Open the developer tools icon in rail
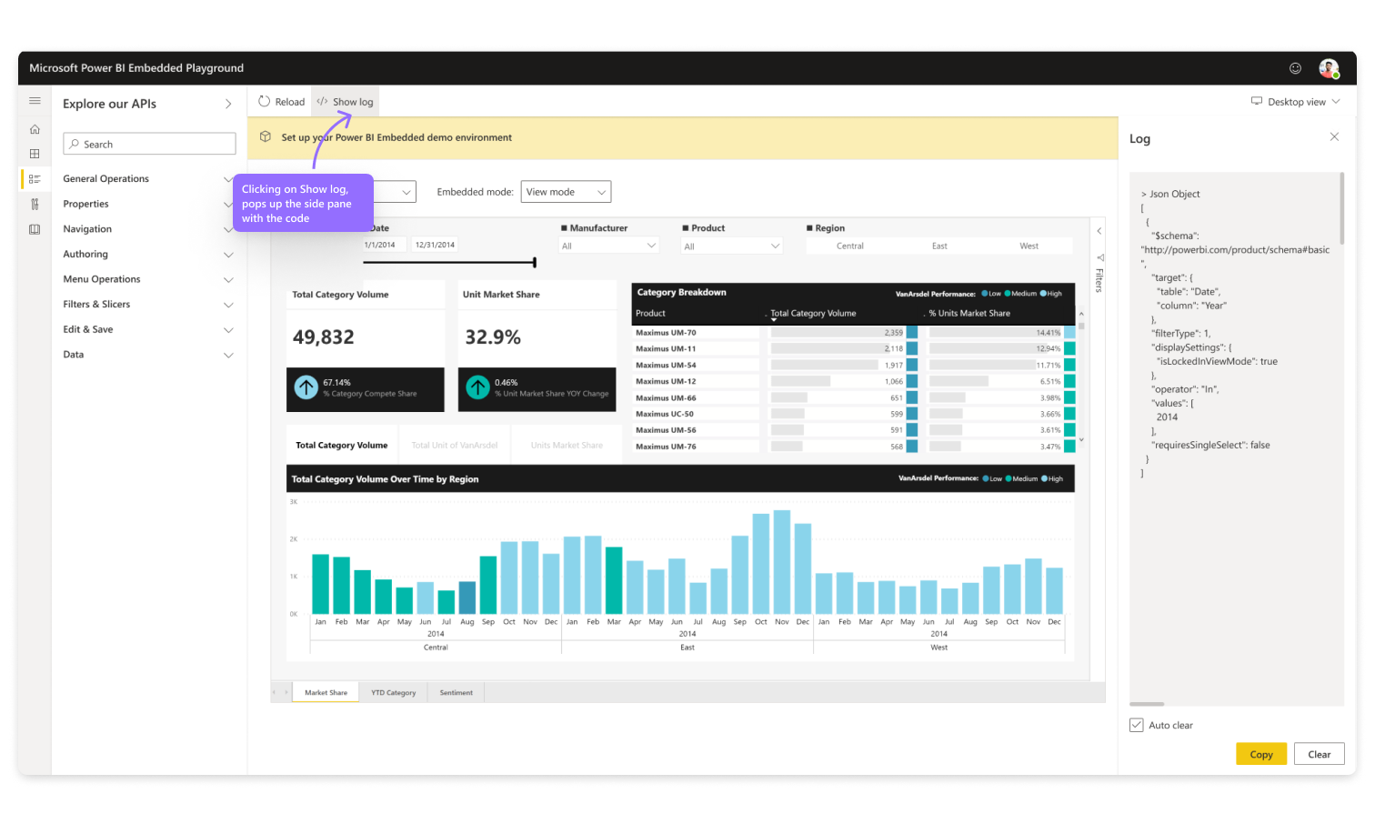The width and height of the screenshot is (1375, 824). coord(35,205)
